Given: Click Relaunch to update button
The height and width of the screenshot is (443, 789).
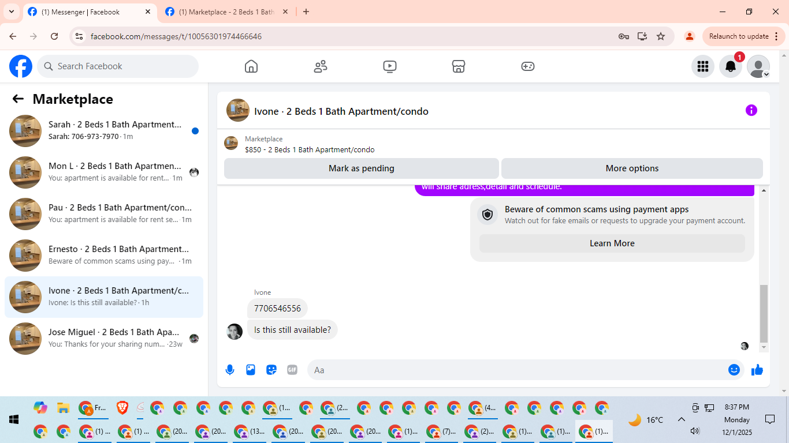Looking at the screenshot, I should [x=739, y=36].
